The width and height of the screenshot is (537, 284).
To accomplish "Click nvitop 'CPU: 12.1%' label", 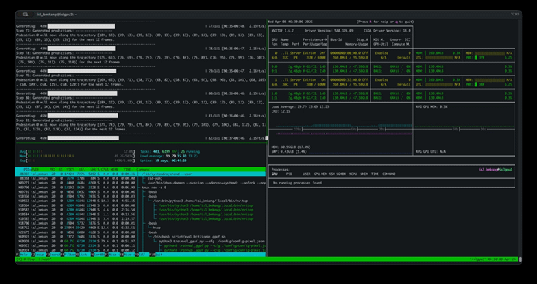I will (281, 111).
